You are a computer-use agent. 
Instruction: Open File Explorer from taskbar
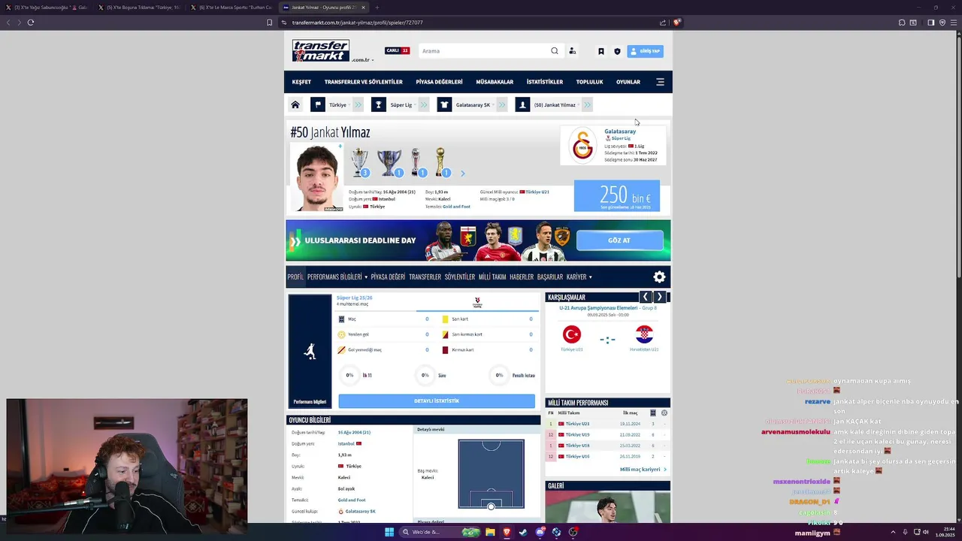point(490,532)
